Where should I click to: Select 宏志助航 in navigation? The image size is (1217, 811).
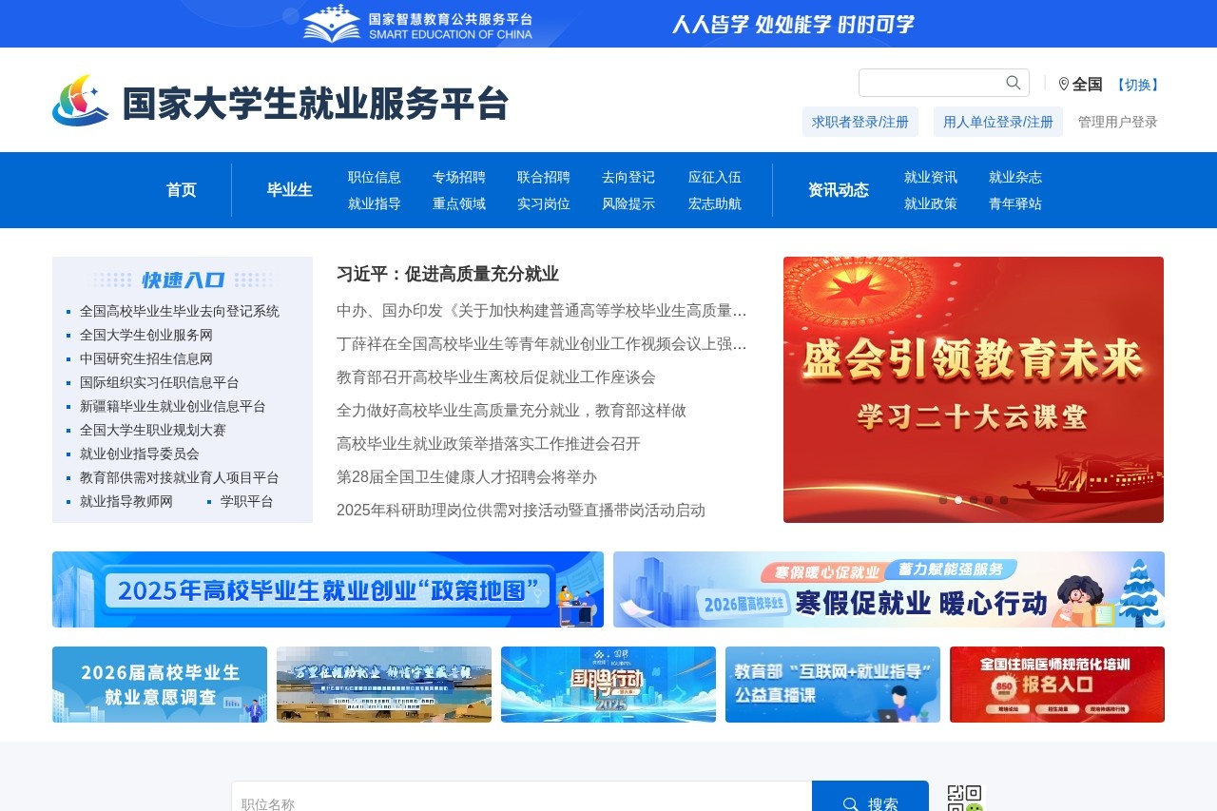coord(715,203)
